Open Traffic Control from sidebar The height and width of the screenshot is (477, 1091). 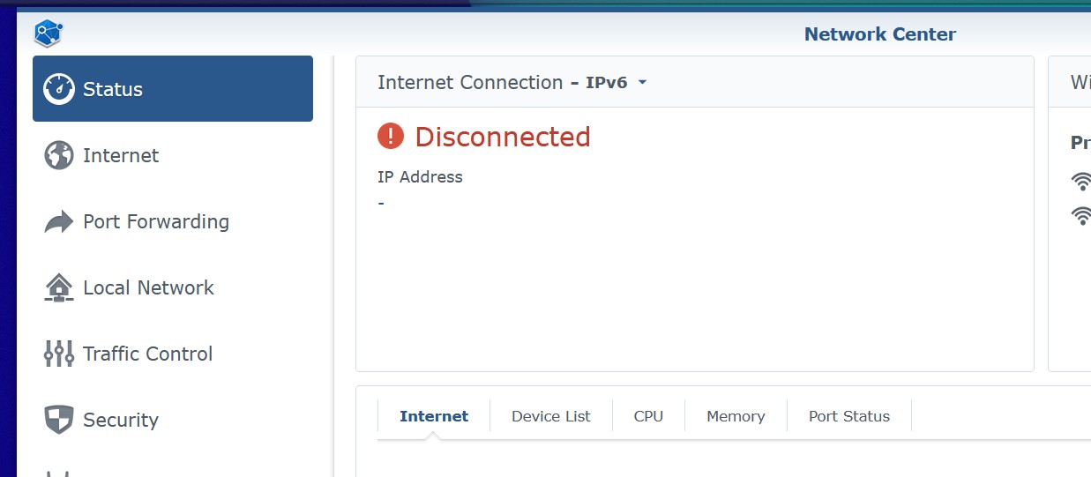pyautogui.click(x=148, y=354)
